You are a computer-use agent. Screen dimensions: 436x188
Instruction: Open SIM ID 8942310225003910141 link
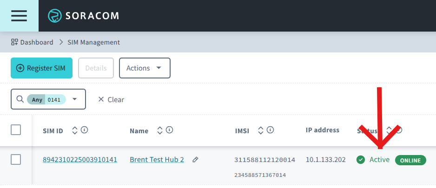coord(80,160)
